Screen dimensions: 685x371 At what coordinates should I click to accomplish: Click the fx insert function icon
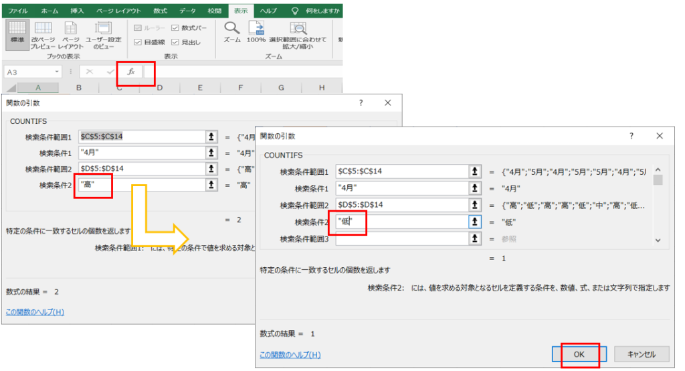point(131,72)
